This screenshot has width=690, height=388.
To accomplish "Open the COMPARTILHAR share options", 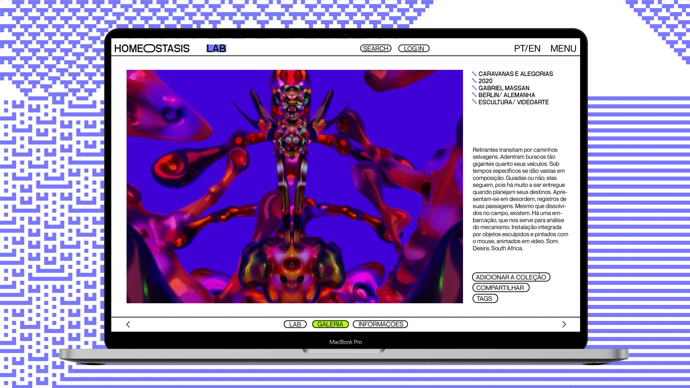I will (x=501, y=288).
